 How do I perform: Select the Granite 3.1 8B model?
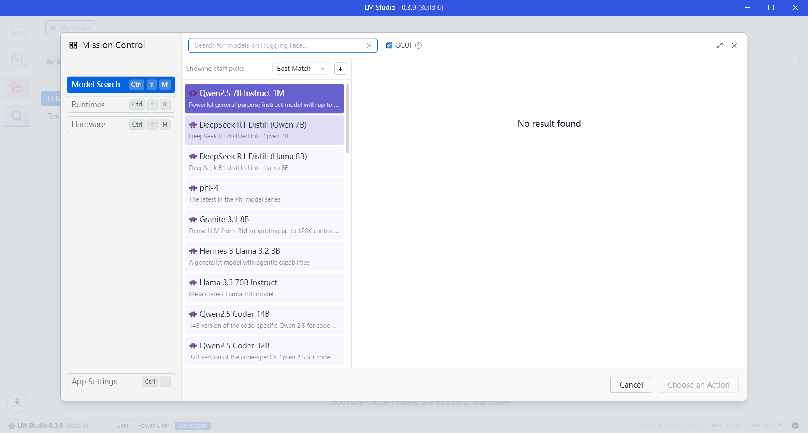click(264, 225)
